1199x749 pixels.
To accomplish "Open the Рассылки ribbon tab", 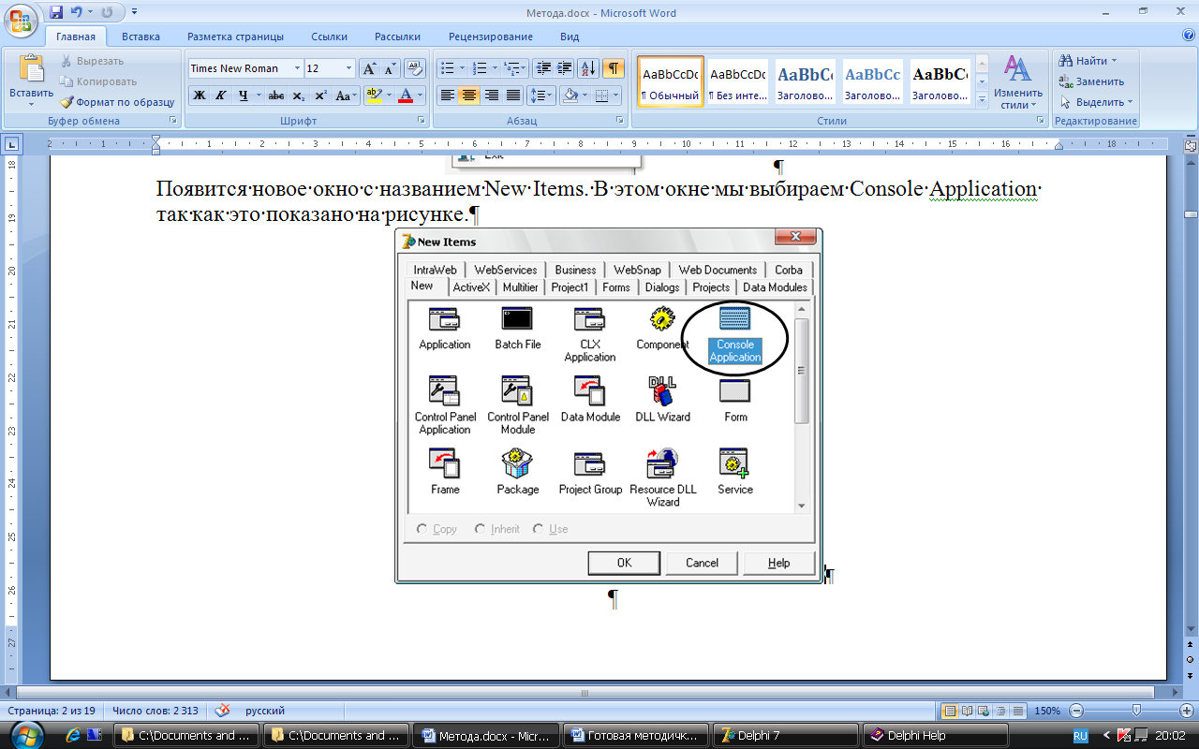I will point(397,37).
